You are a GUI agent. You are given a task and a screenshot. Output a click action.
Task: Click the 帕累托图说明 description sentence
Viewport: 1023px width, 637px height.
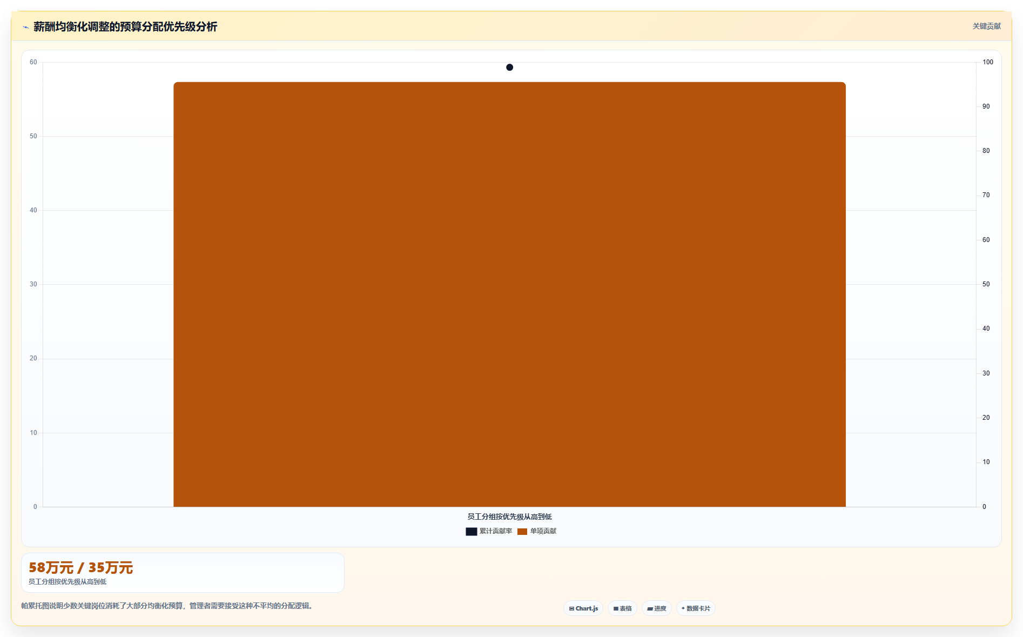tap(168, 606)
